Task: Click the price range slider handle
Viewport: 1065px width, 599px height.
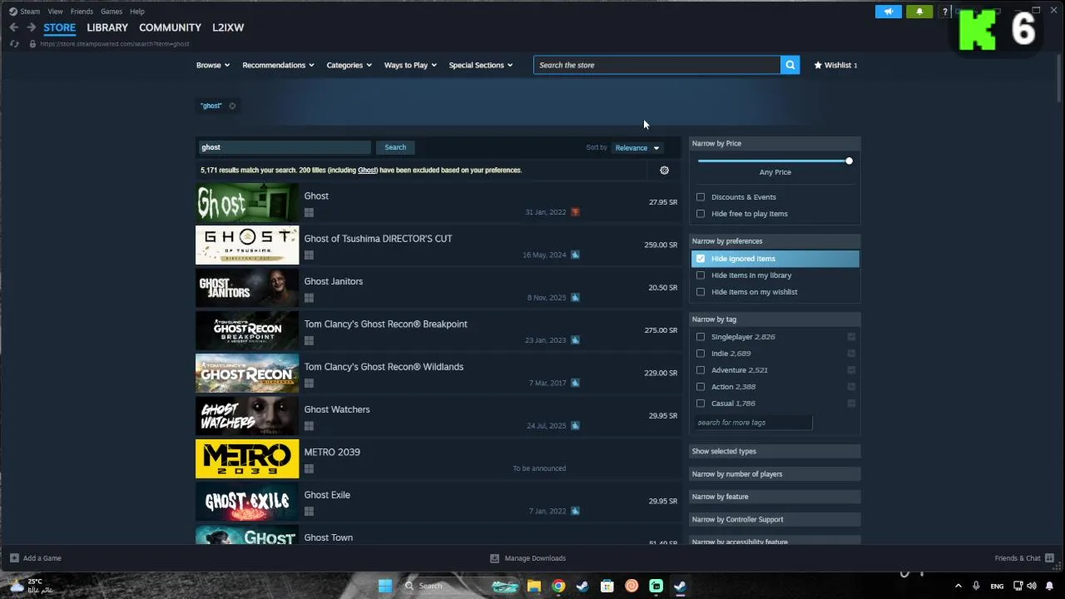Action: pos(849,161)
